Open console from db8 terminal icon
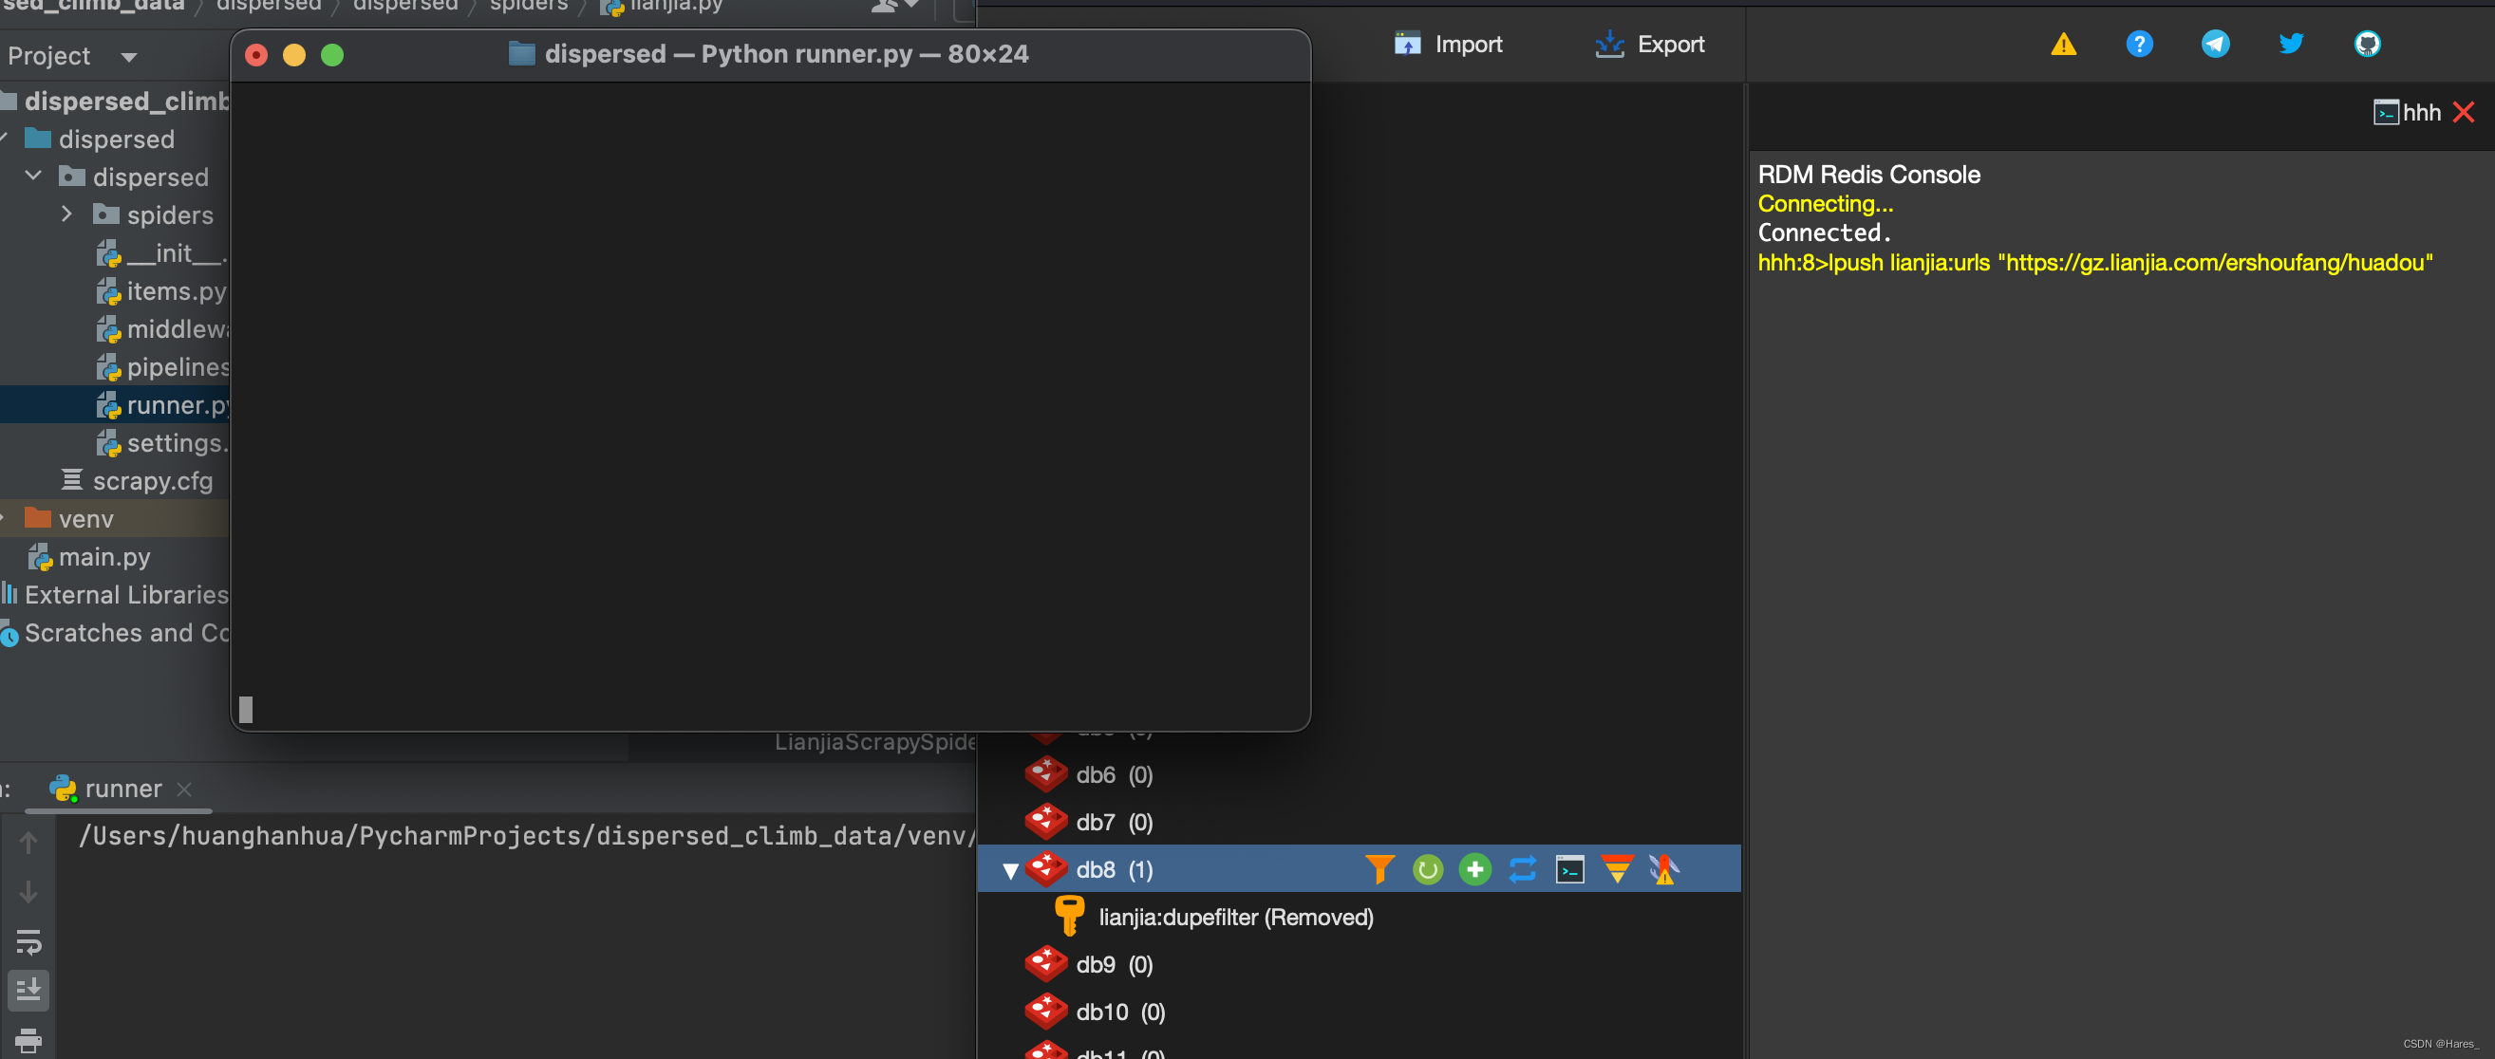Image resolution: width=2495 pixels, height=1059 pixels. [1569, 869]
